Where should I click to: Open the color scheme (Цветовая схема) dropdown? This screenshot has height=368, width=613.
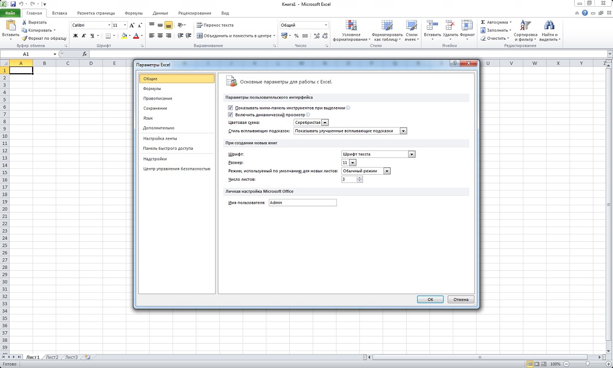325,123
